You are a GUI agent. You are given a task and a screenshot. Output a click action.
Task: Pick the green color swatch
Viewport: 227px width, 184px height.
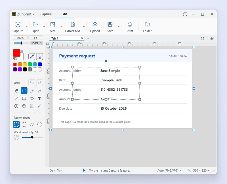pos(30,64)
